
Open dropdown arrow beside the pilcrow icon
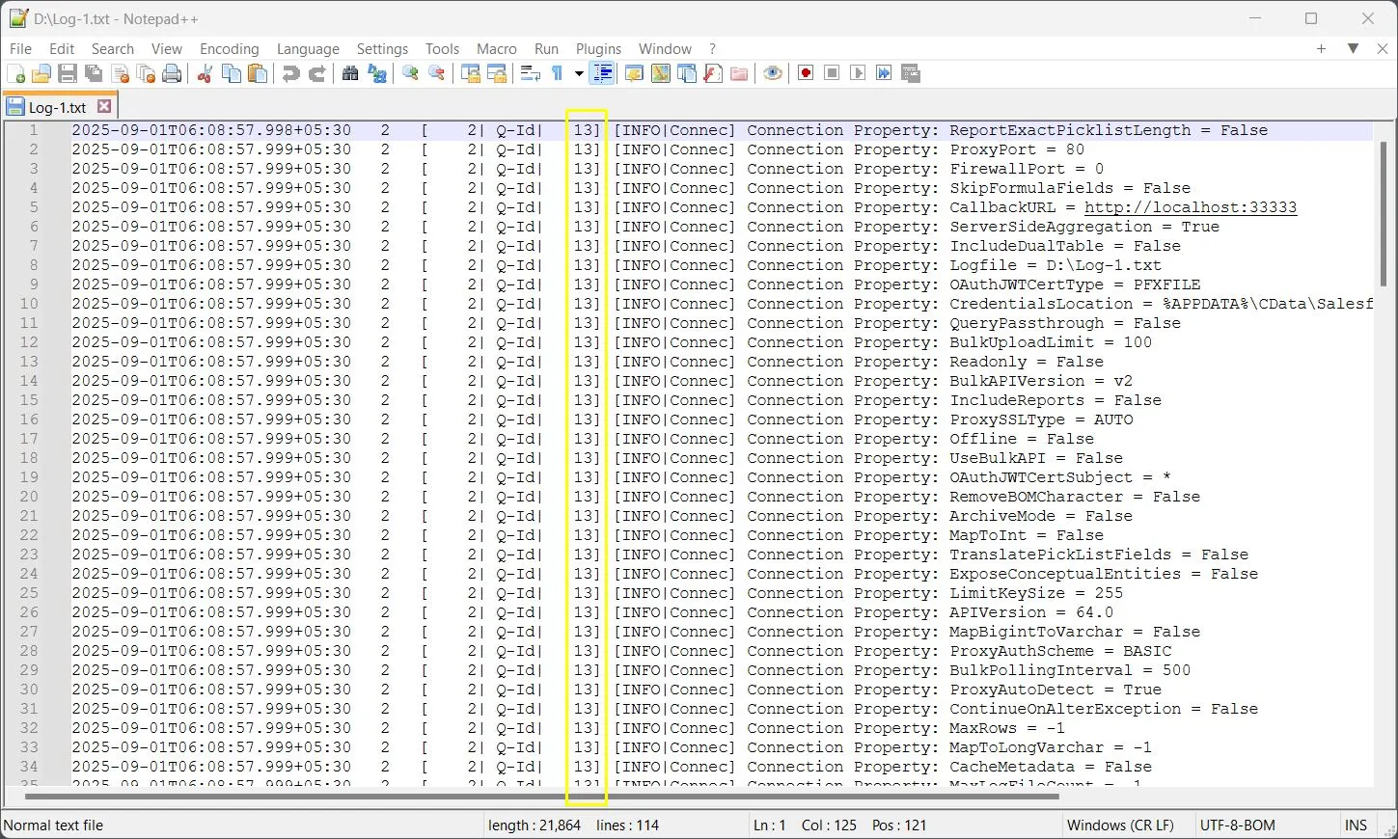click(x=579, y=74)
